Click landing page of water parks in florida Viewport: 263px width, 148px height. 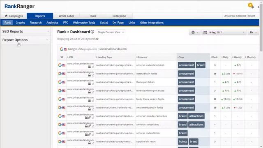[115, 74]
